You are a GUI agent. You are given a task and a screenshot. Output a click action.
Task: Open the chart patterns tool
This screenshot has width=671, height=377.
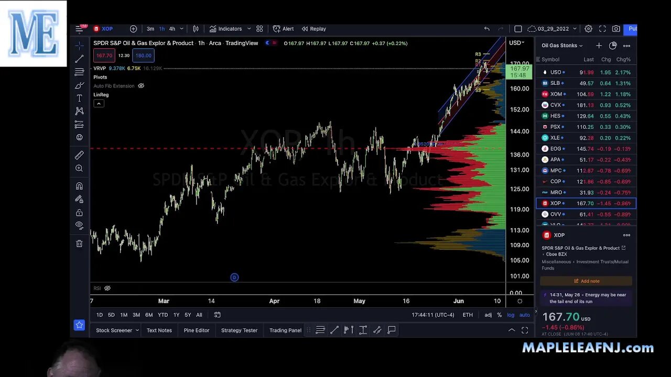point(79,111)
